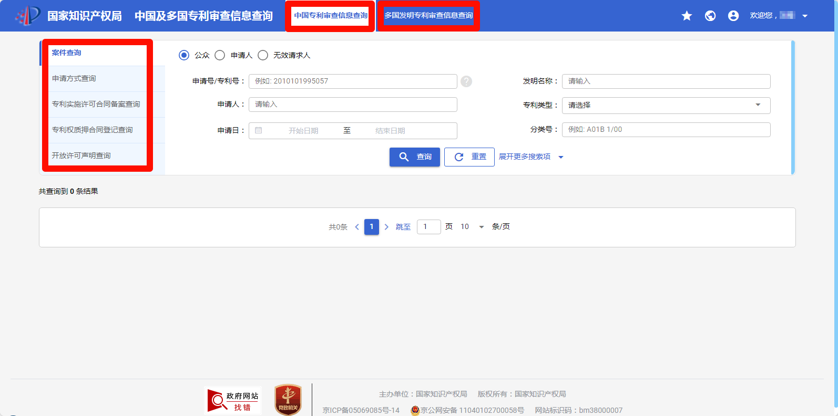The width and height of the screenshot is (838, 416).
Task: Open the 10 条/页 page size dropdown
Action: [472, 227]
